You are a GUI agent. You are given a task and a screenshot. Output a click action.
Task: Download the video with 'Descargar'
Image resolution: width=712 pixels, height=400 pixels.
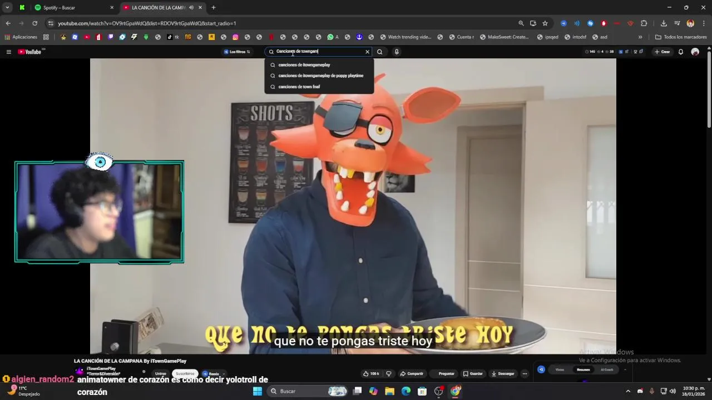(x=503, y=374)
